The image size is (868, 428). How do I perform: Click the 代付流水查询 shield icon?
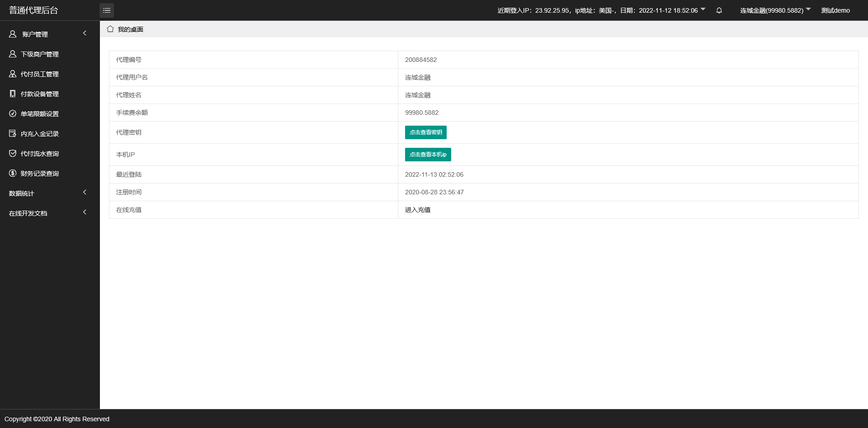coord(13,154)
